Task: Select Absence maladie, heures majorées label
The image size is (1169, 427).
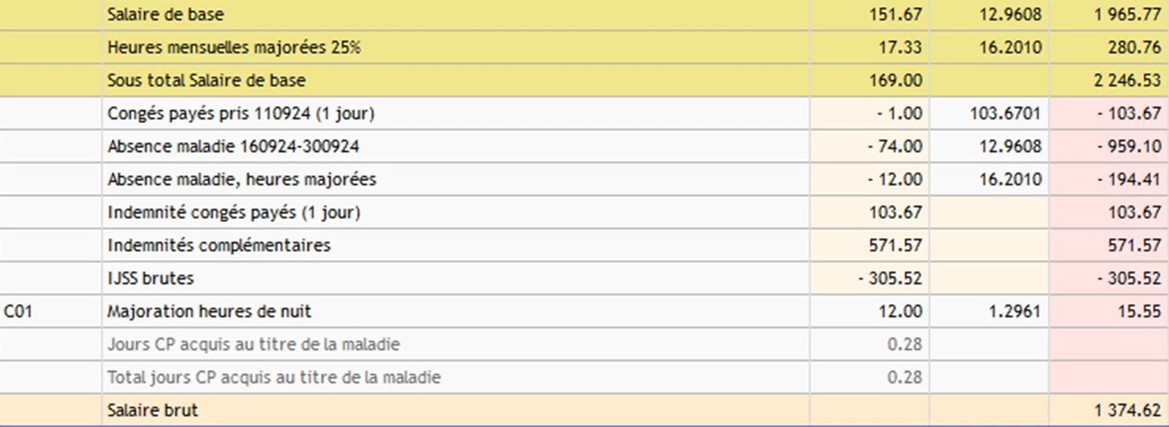Action: coord(242,180)
